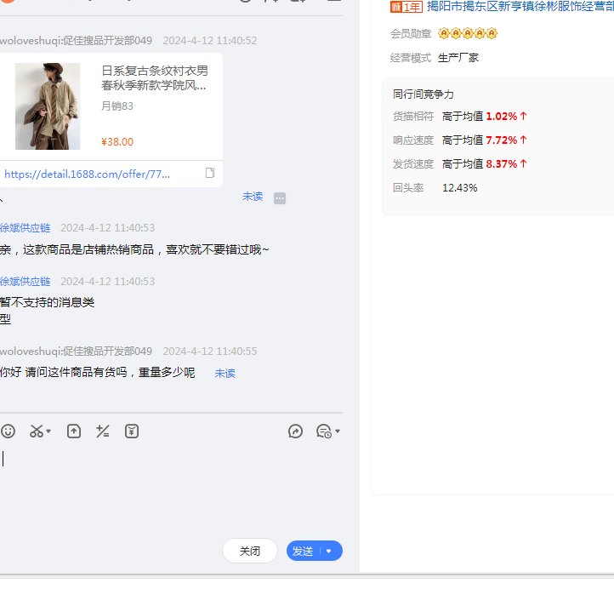Click the yuan order icon
This screenshot has height=606, width=614.
(132, 432)
